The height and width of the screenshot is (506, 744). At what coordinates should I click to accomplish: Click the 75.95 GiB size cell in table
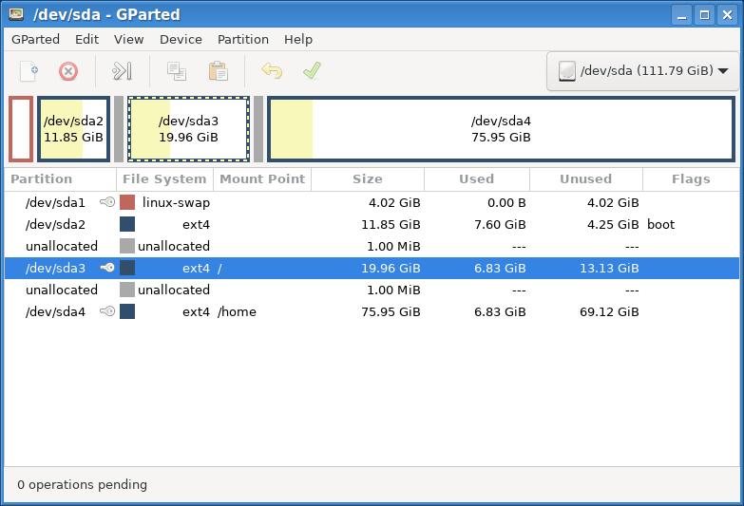tap(391, 311)
